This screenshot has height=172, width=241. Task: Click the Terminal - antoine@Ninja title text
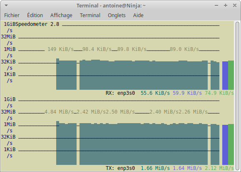[x=111, y=6]
